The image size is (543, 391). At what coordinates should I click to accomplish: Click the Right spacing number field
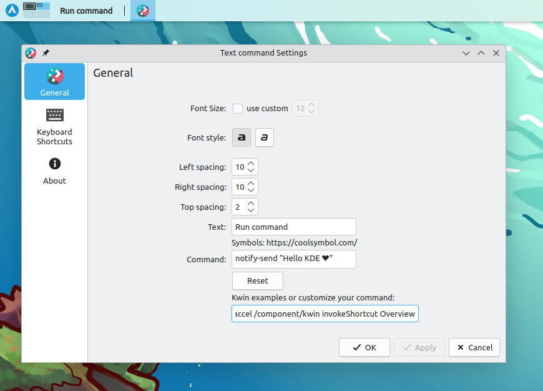click(240, 187)
